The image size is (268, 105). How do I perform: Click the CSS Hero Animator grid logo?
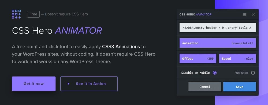16,14
